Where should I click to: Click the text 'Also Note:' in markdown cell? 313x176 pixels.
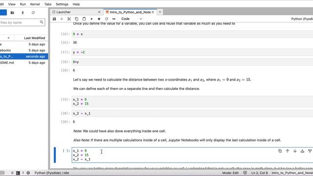(82, 140)
